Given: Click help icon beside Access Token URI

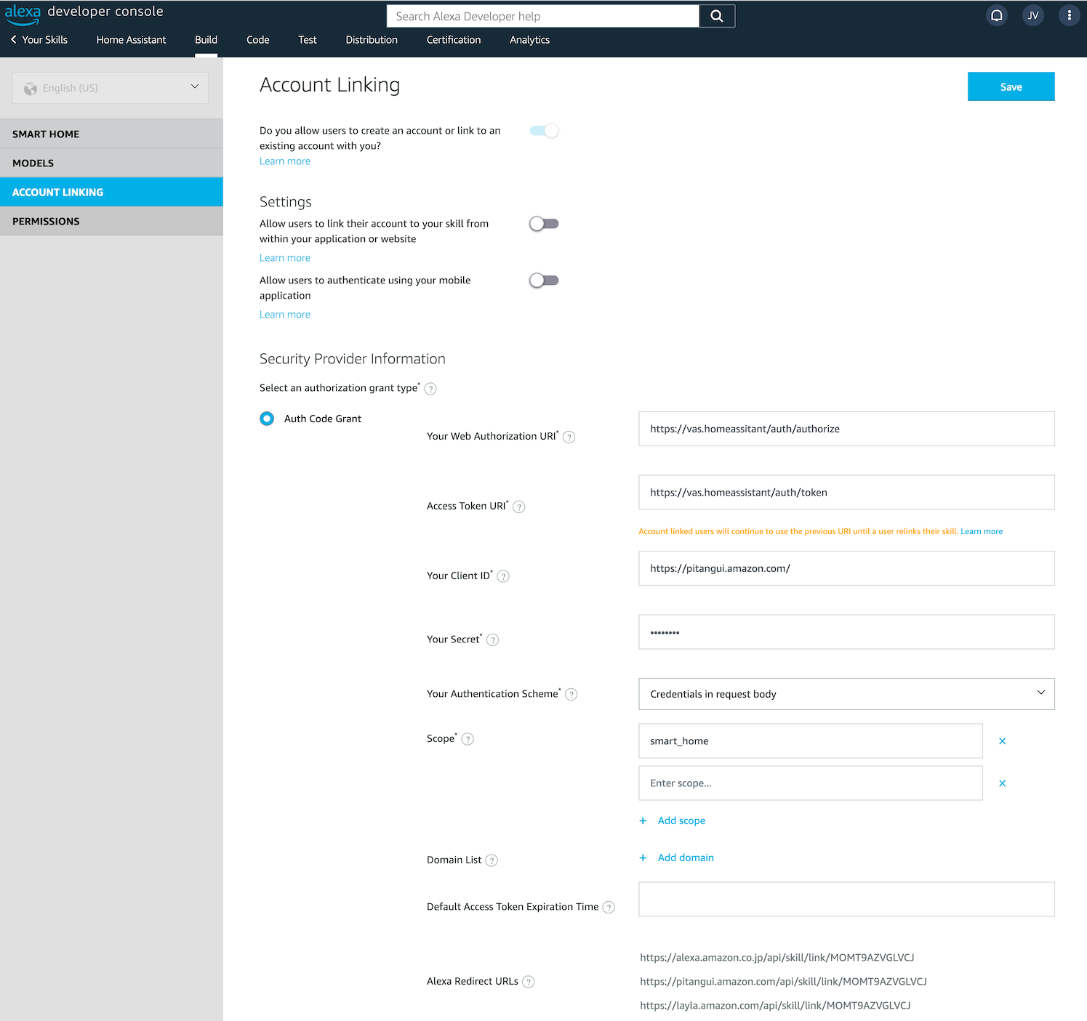Looking at the screenshot, I should (x=518, y=507).
